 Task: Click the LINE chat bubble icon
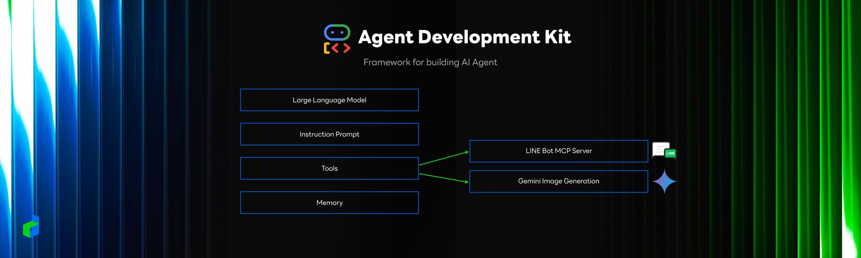(664, 150)
